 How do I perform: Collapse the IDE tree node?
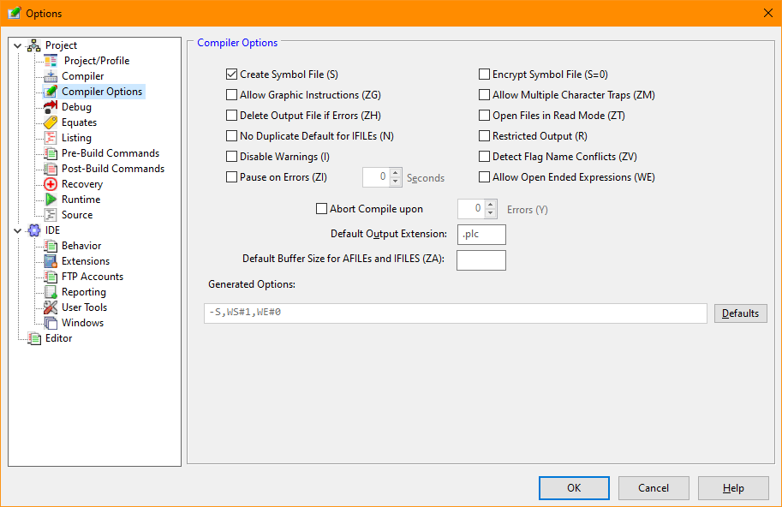17,230
